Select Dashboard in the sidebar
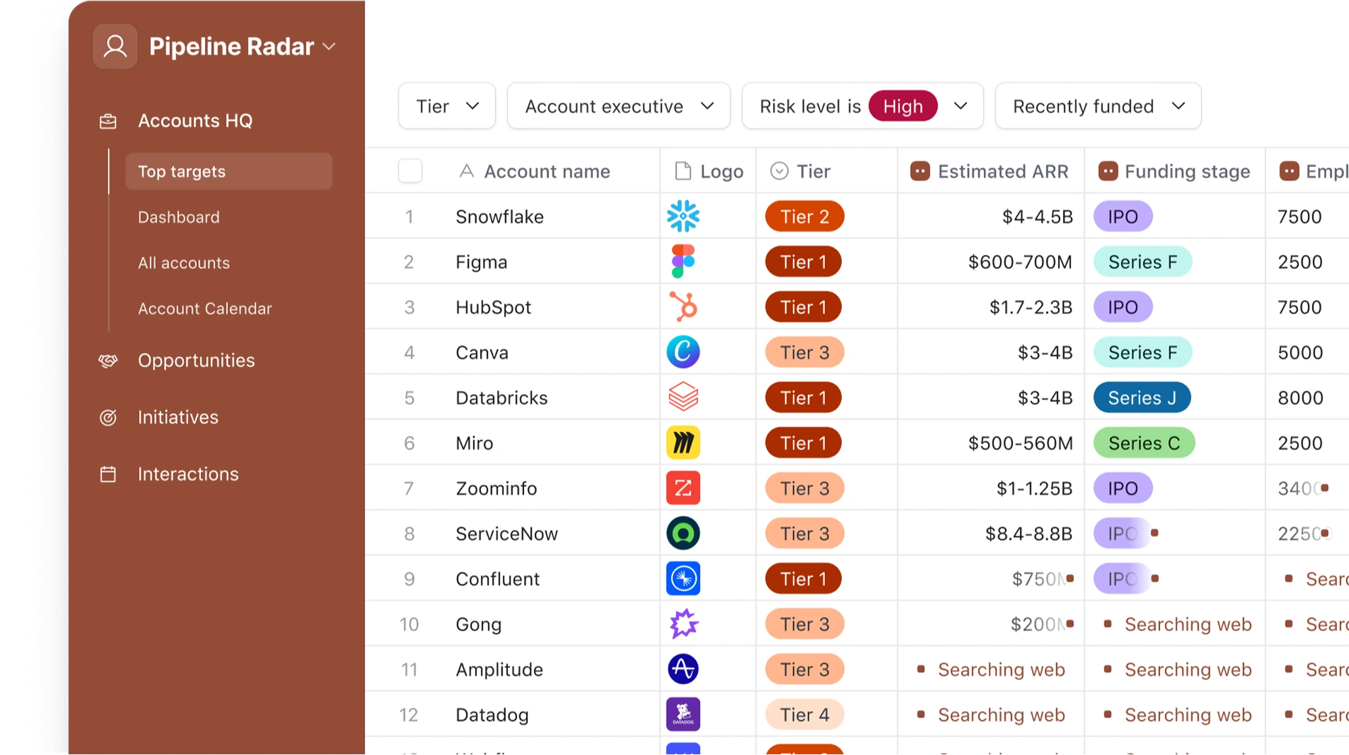This screenshot has height=755, width=1349. click(x=179, y=217)
